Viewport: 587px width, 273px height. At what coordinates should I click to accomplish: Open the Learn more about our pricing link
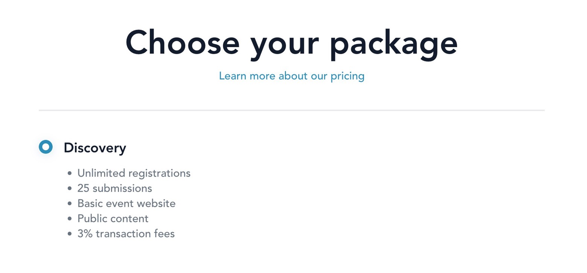click(292, 76)
